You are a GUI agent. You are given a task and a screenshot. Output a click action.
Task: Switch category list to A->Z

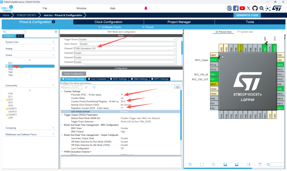tap(20, 36)
